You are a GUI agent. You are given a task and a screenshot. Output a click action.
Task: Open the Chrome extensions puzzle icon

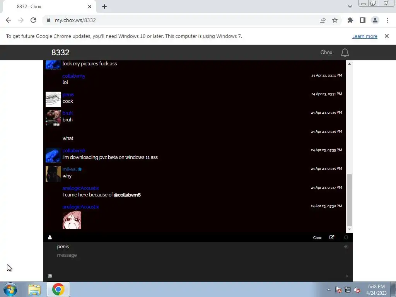[x=350, y=20]
